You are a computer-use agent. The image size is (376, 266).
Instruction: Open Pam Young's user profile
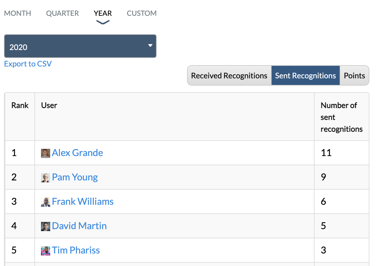[x=75, y=177]
